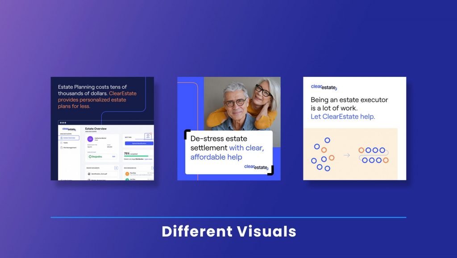Click the scattered circles illustration
Image resolution: width=457 pixels, height=258 pixels.
coord(323,154)
